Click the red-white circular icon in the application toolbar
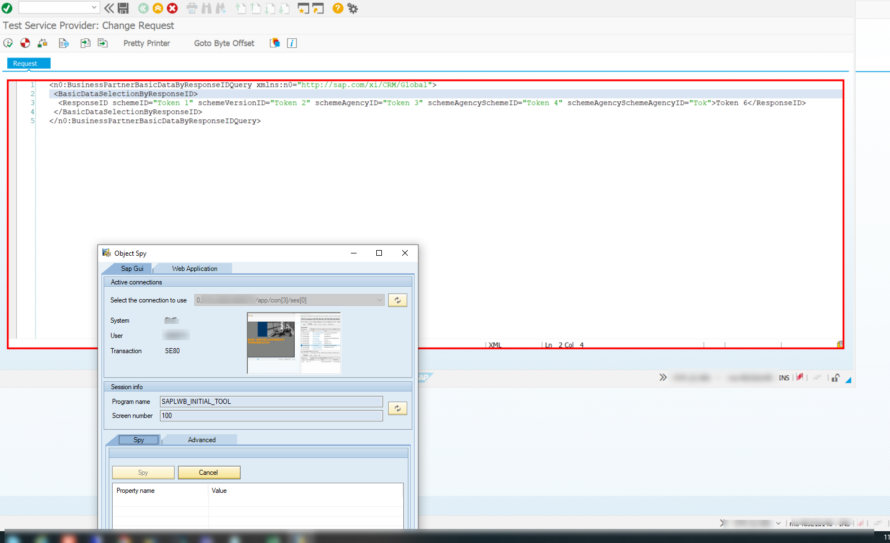Screen dimensions: 890x543 click(x=25, y=43)
